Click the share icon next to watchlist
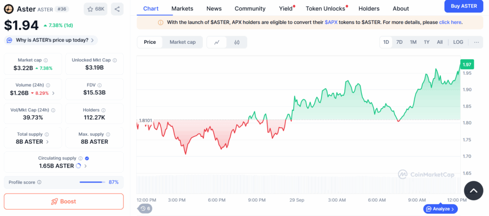This screenshot has height=216, width=489. point(117,9)
